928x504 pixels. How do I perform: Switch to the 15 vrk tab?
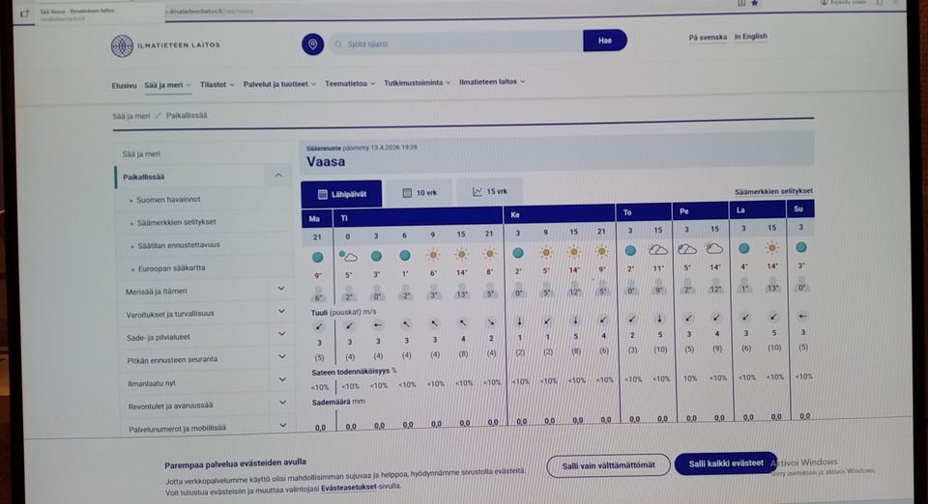(x=489, y=191)
